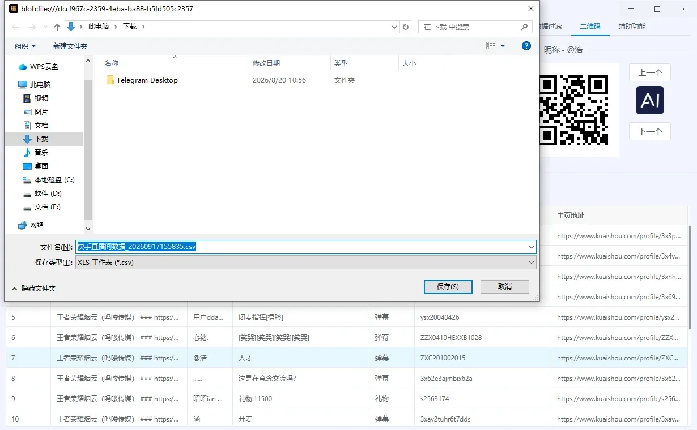Viewport: 697px width, 430px height.
Task: Click the sidebar scrollbar up arrow
Action: tap(88, 61)
